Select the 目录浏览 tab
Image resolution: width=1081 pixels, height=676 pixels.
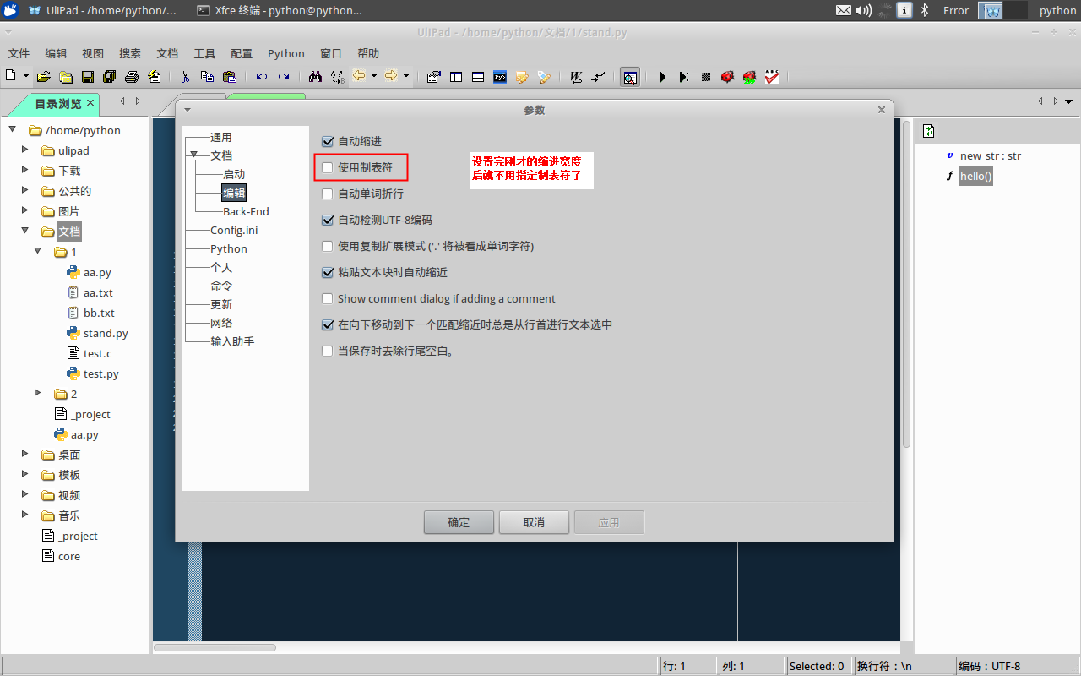(58, 104)
